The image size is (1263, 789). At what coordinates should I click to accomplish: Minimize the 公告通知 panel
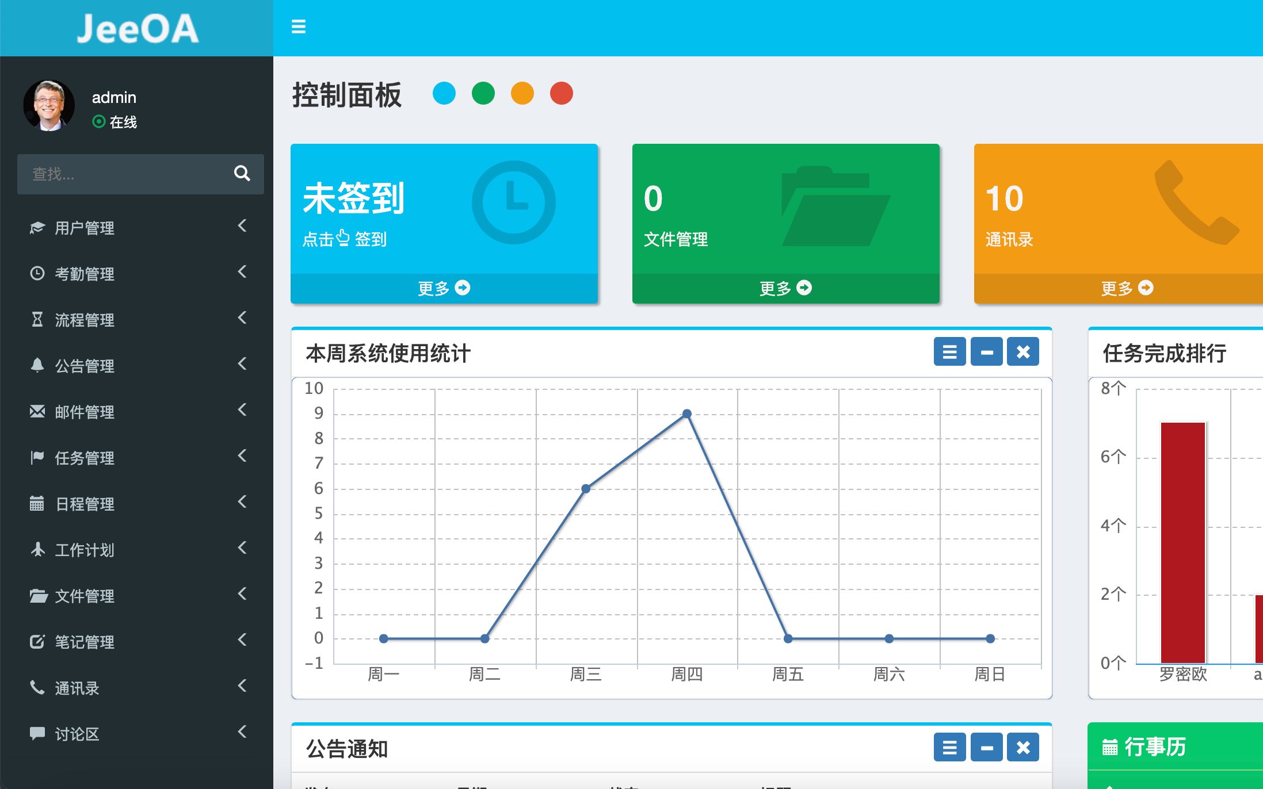tap(986, 748)
